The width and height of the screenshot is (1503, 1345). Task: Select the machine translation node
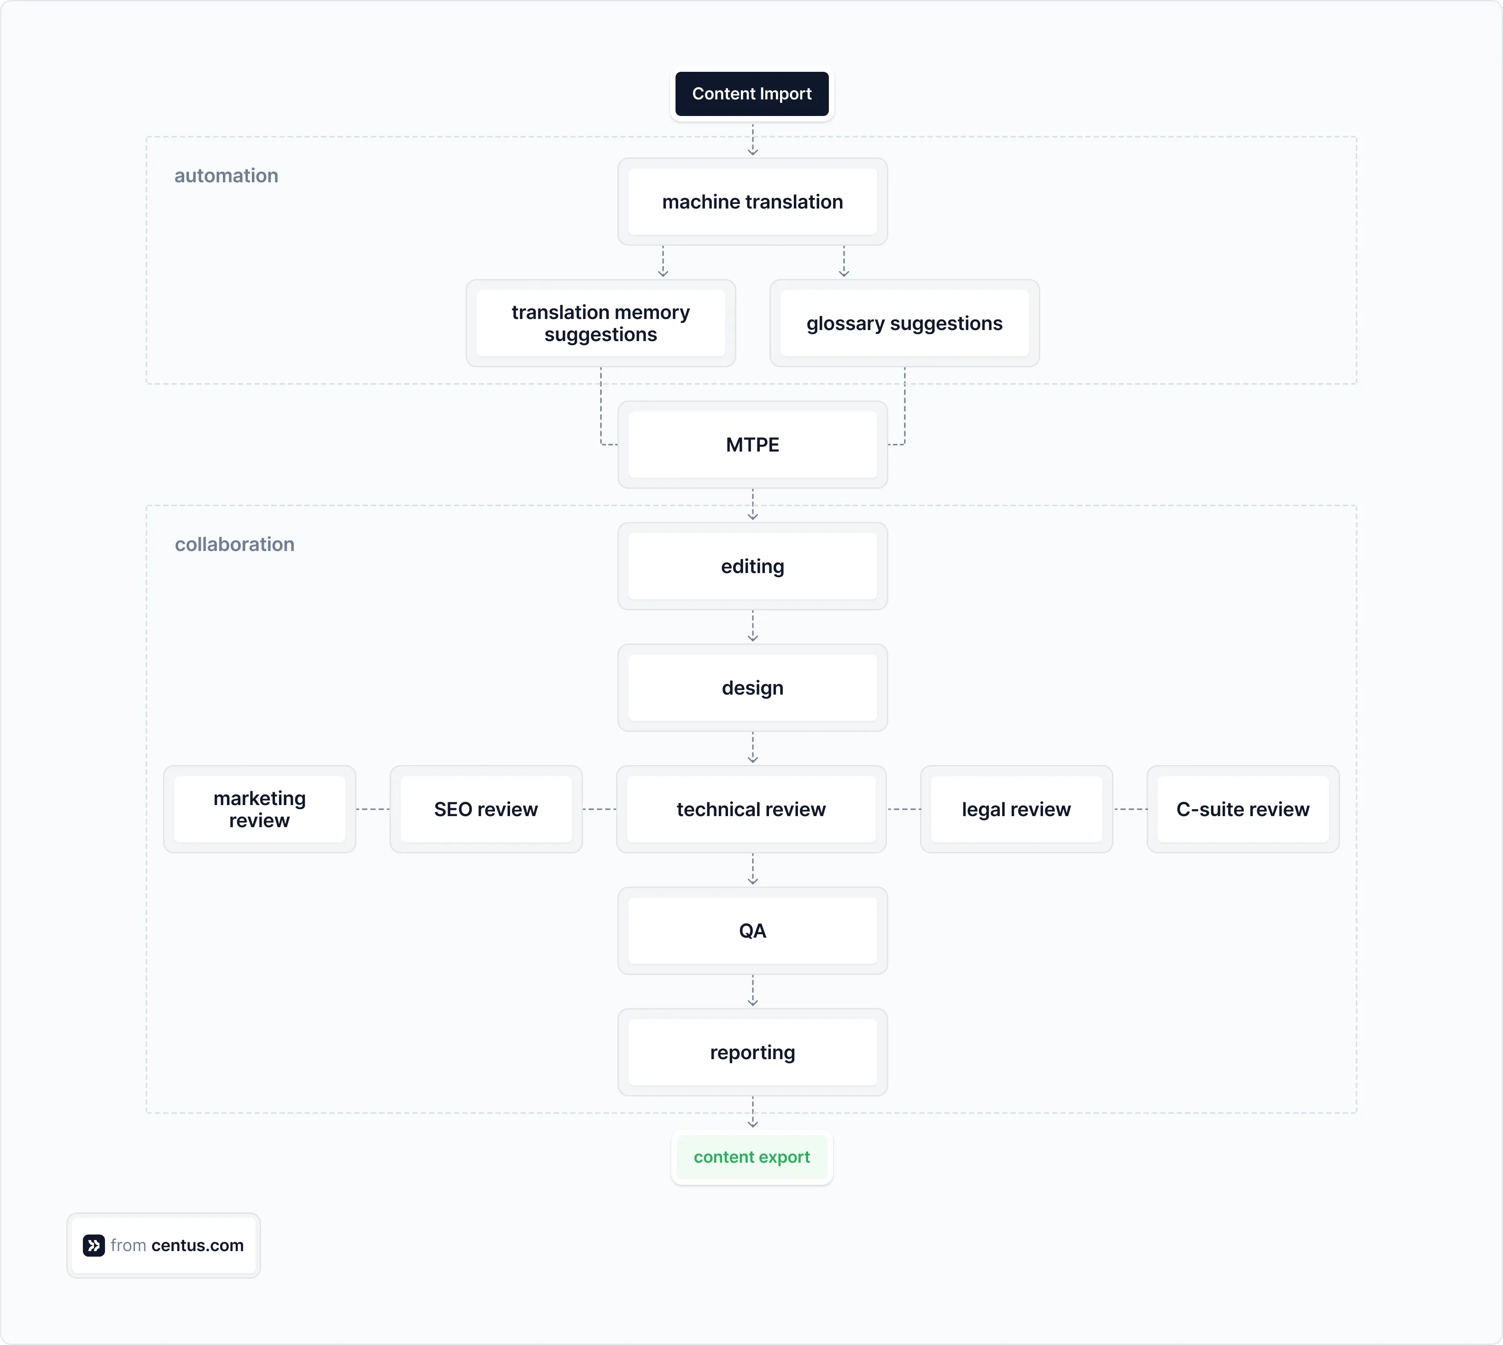[752, 202]
